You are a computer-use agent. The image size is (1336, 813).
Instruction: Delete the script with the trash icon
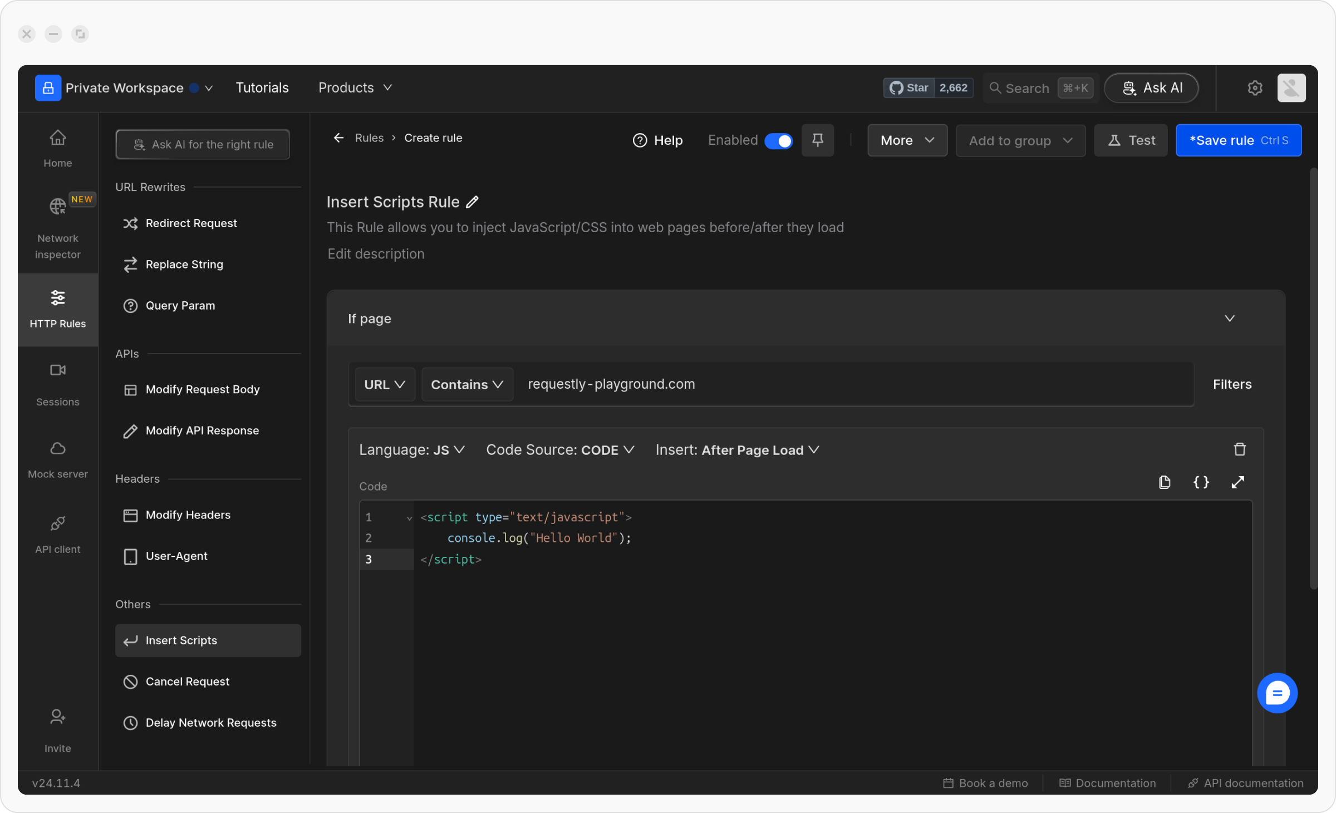(1239, 449)
